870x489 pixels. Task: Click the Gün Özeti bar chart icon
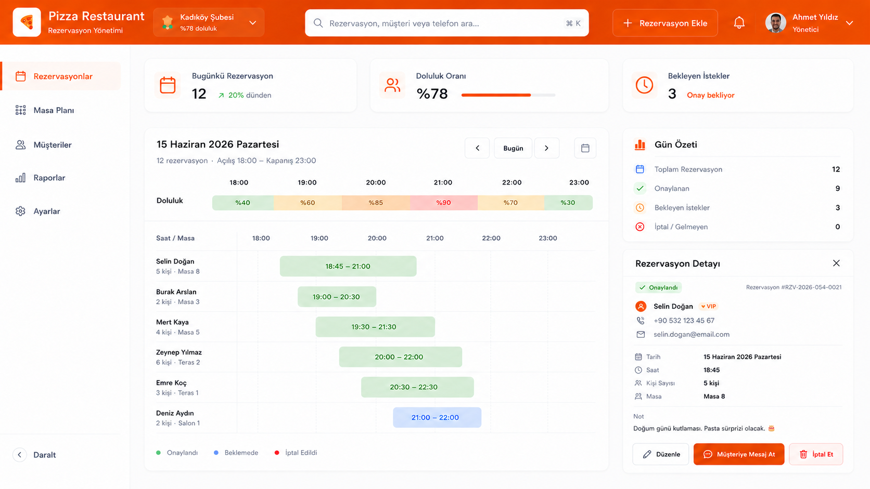click(x=640, y=144)
